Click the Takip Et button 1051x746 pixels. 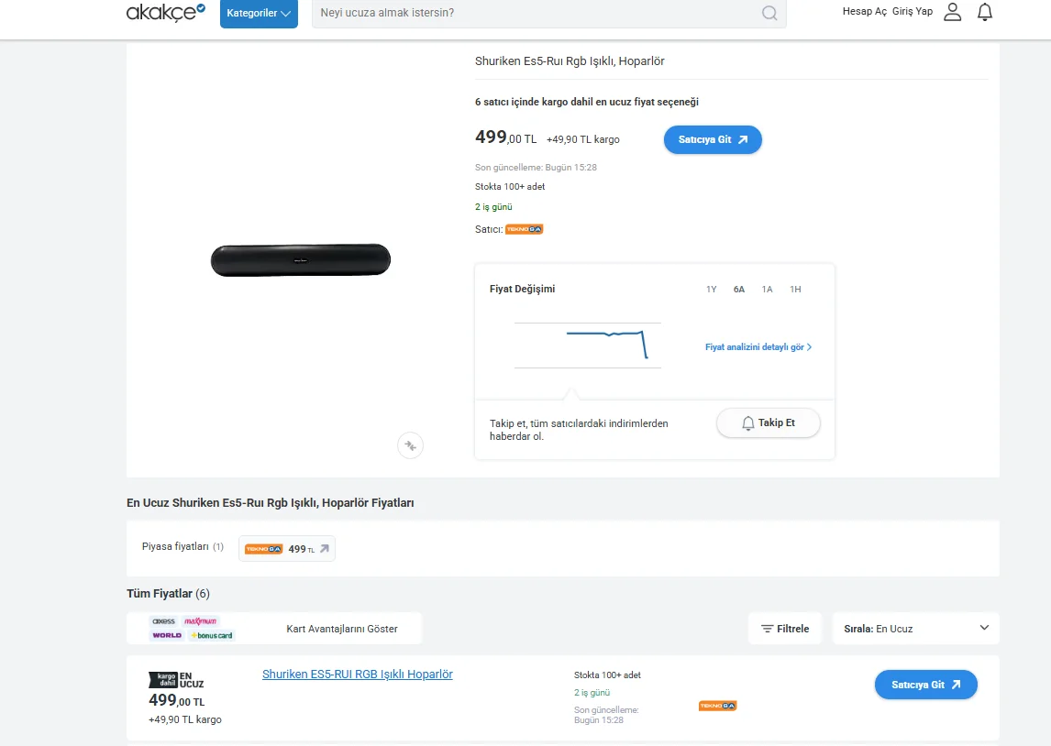[769, 422]
